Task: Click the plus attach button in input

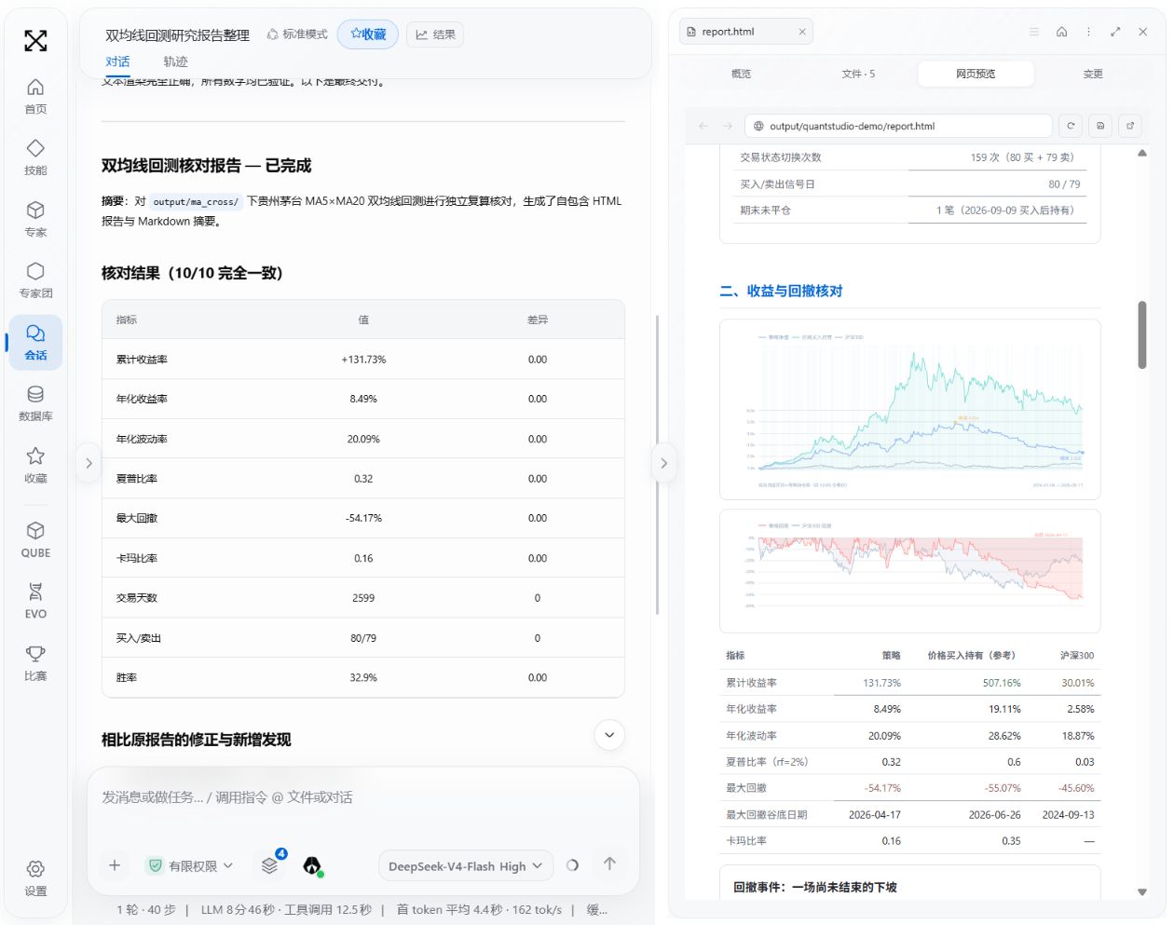Action: pyautogui.click(x=115, y=865)
